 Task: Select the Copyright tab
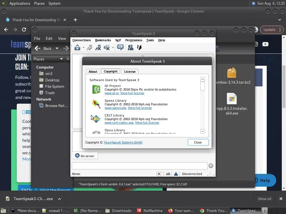tap(111, 71)
